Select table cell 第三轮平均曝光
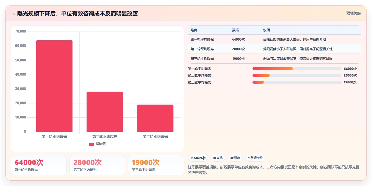This screenshot has height=186, width=372. pos(202,59)
